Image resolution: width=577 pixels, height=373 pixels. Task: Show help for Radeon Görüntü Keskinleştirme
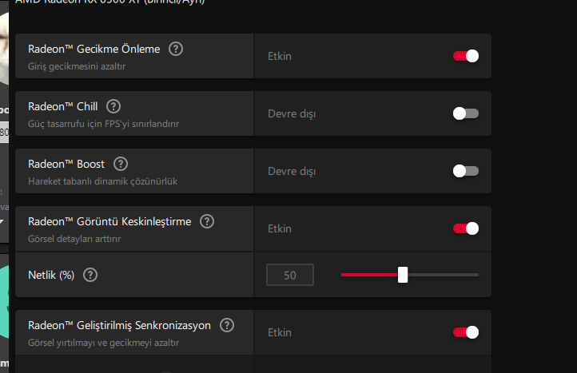(207, 221)
